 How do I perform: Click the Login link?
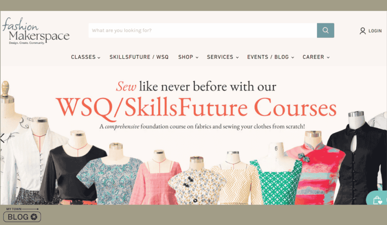pyautogui.click(x=375, y=31)
